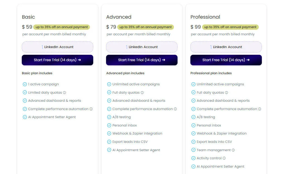Click the info icon next to Full daily quotas
This screenshot has height=174, width=285.
coord(142,92)
